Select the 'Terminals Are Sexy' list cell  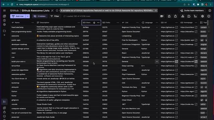click(130, 87)
